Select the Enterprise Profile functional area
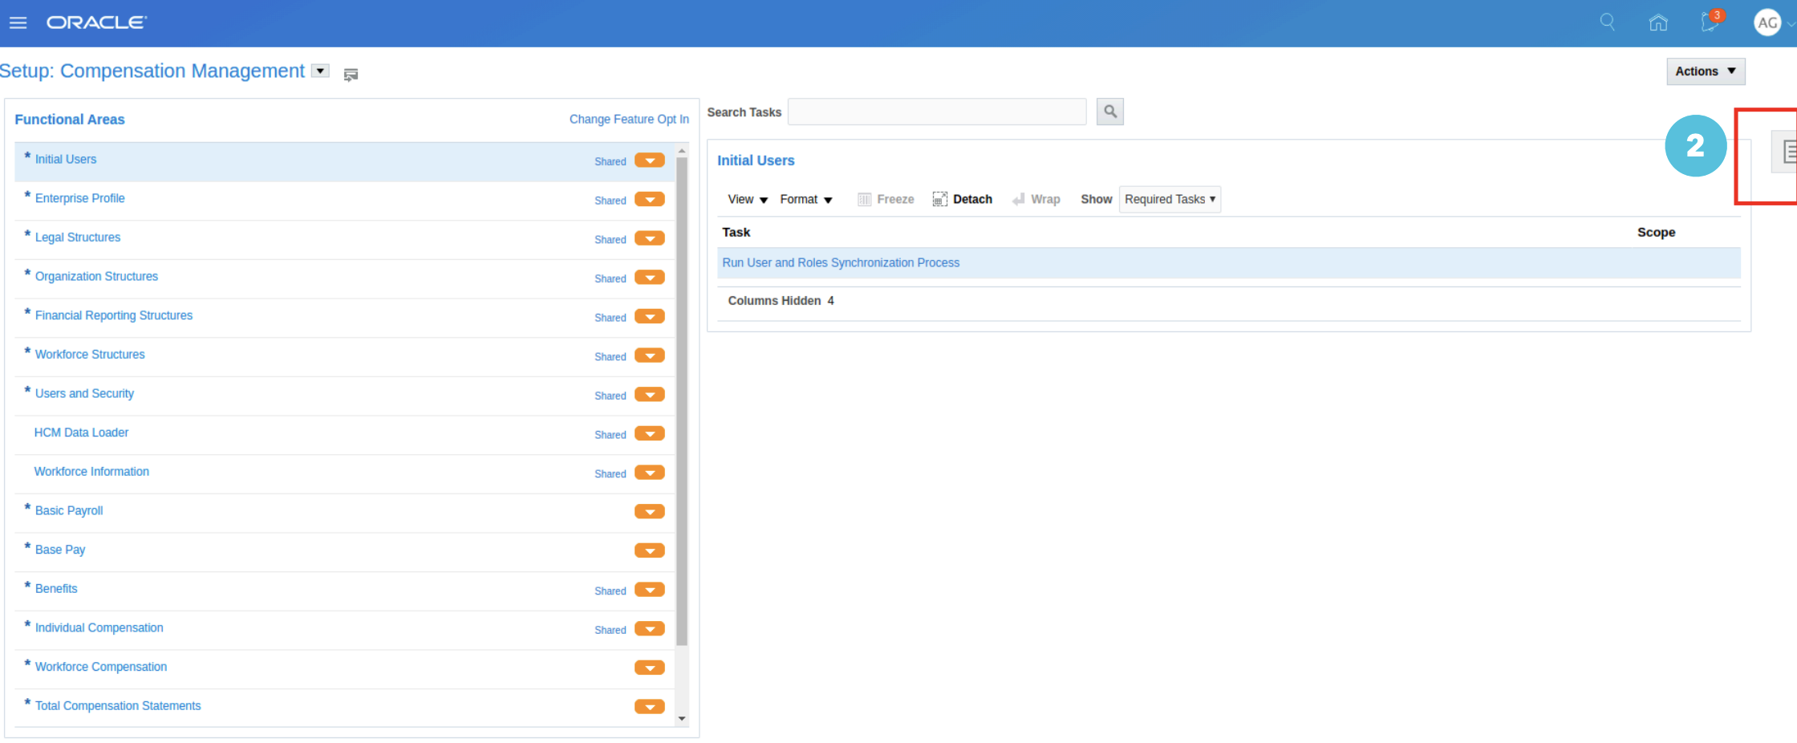Image resolution: width=1797 pixels, height=743 pixels. pos(80,198)
